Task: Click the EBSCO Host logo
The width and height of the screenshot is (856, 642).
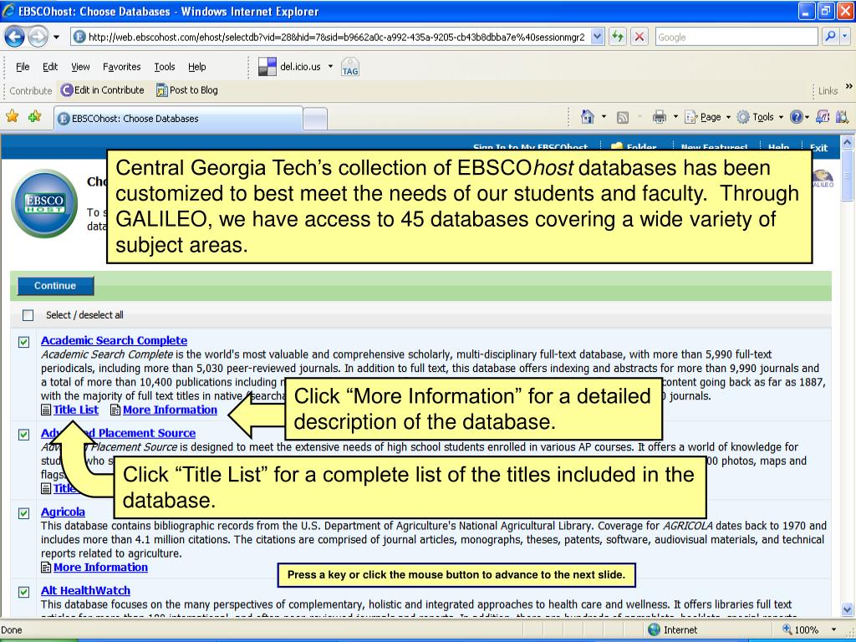Action: [x=44, y=203]
